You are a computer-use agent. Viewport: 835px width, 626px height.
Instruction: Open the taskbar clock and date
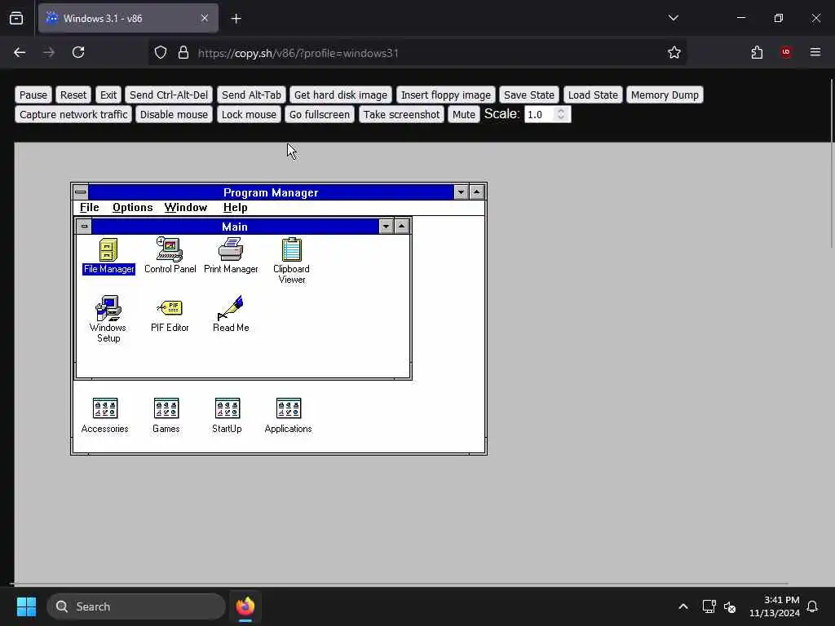775,606
